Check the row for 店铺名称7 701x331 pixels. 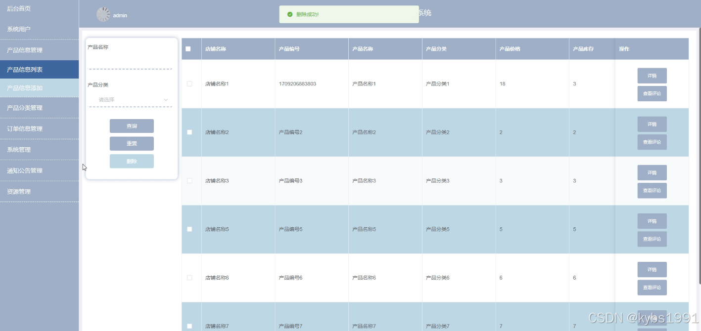click(189, 326)
